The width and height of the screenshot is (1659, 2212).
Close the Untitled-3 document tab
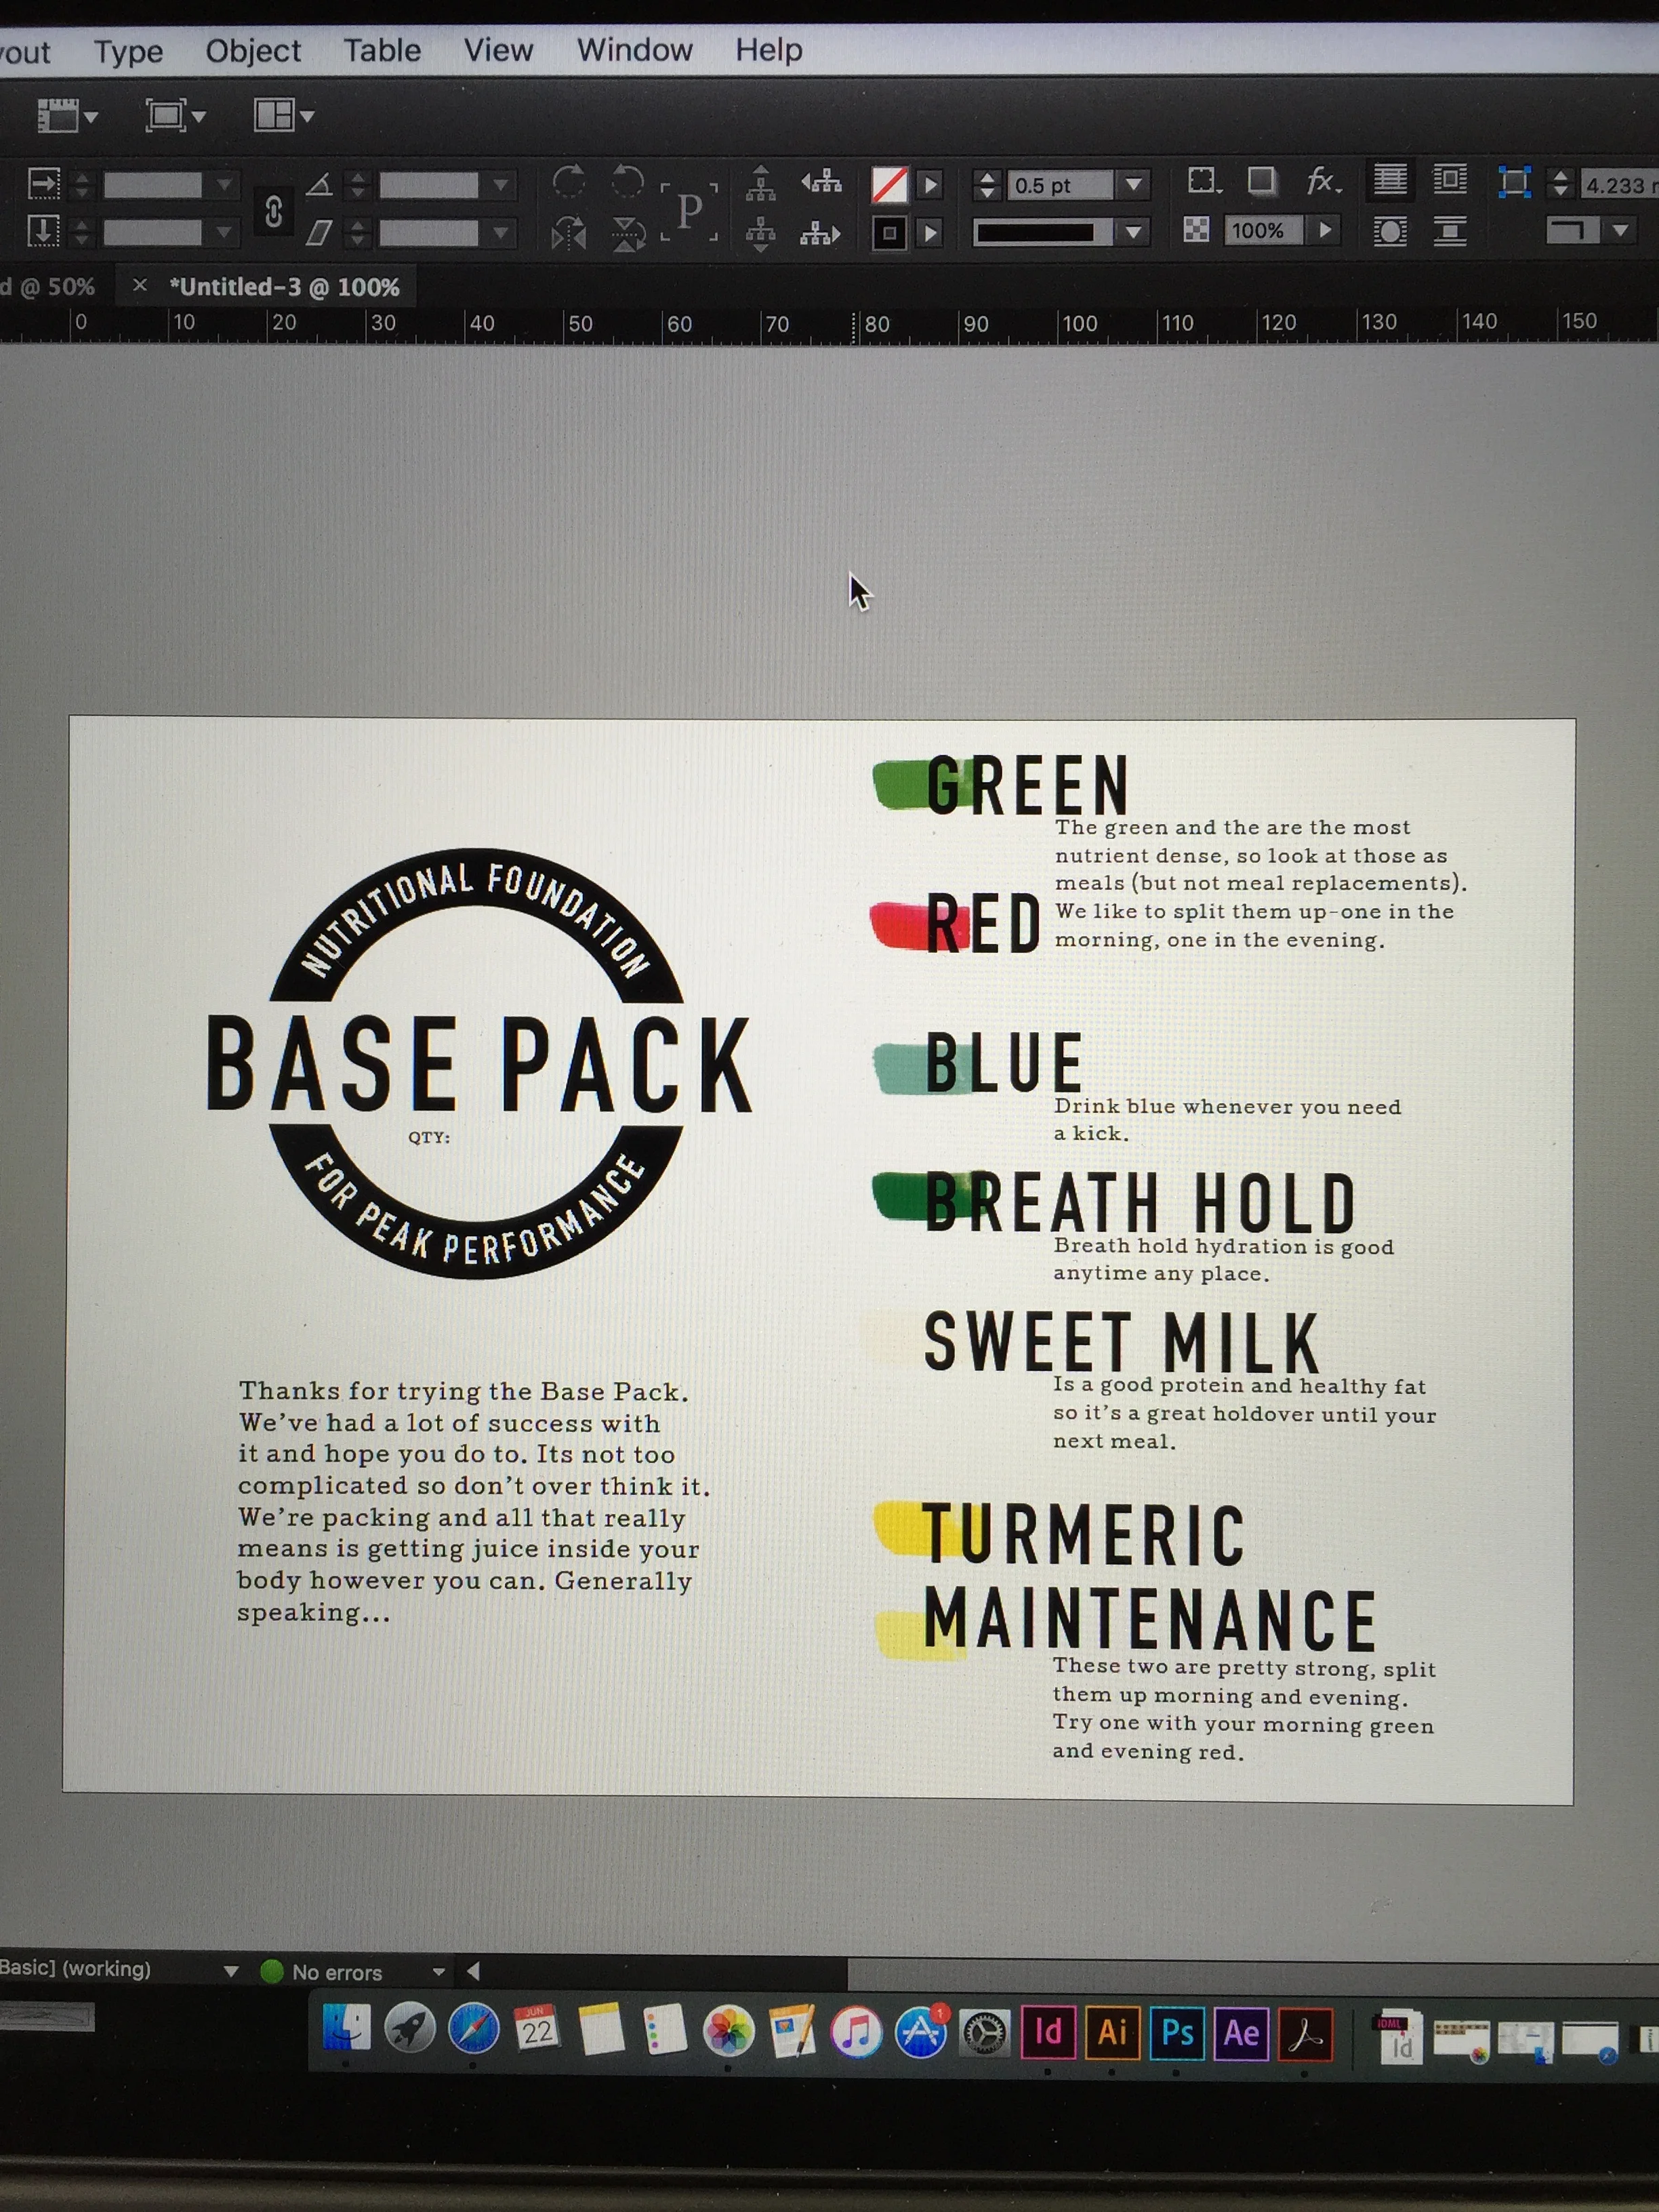pyautogui.click(x=140, y=286)
